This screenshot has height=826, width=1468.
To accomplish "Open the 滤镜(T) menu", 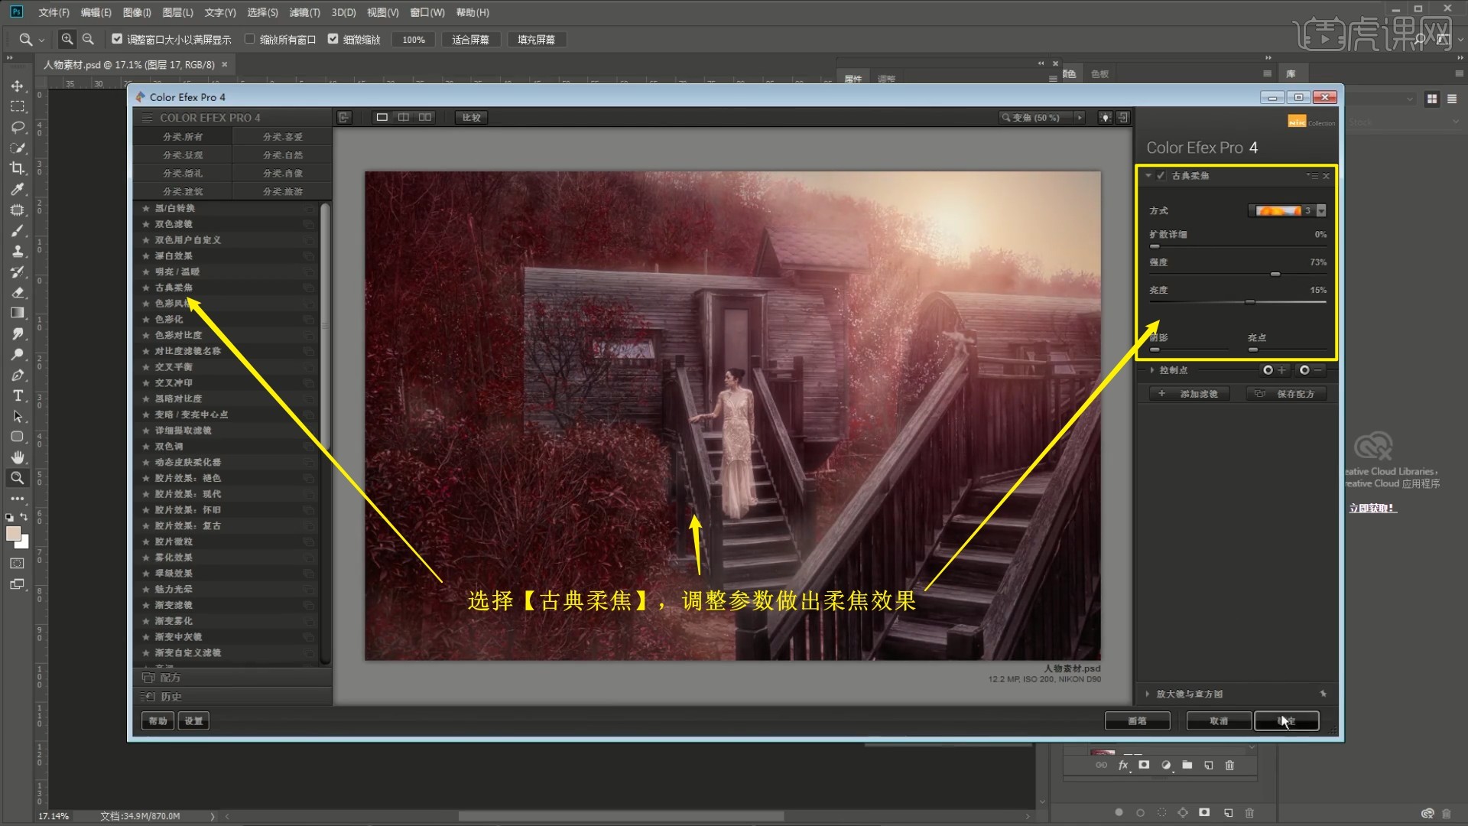I will 304,12.
